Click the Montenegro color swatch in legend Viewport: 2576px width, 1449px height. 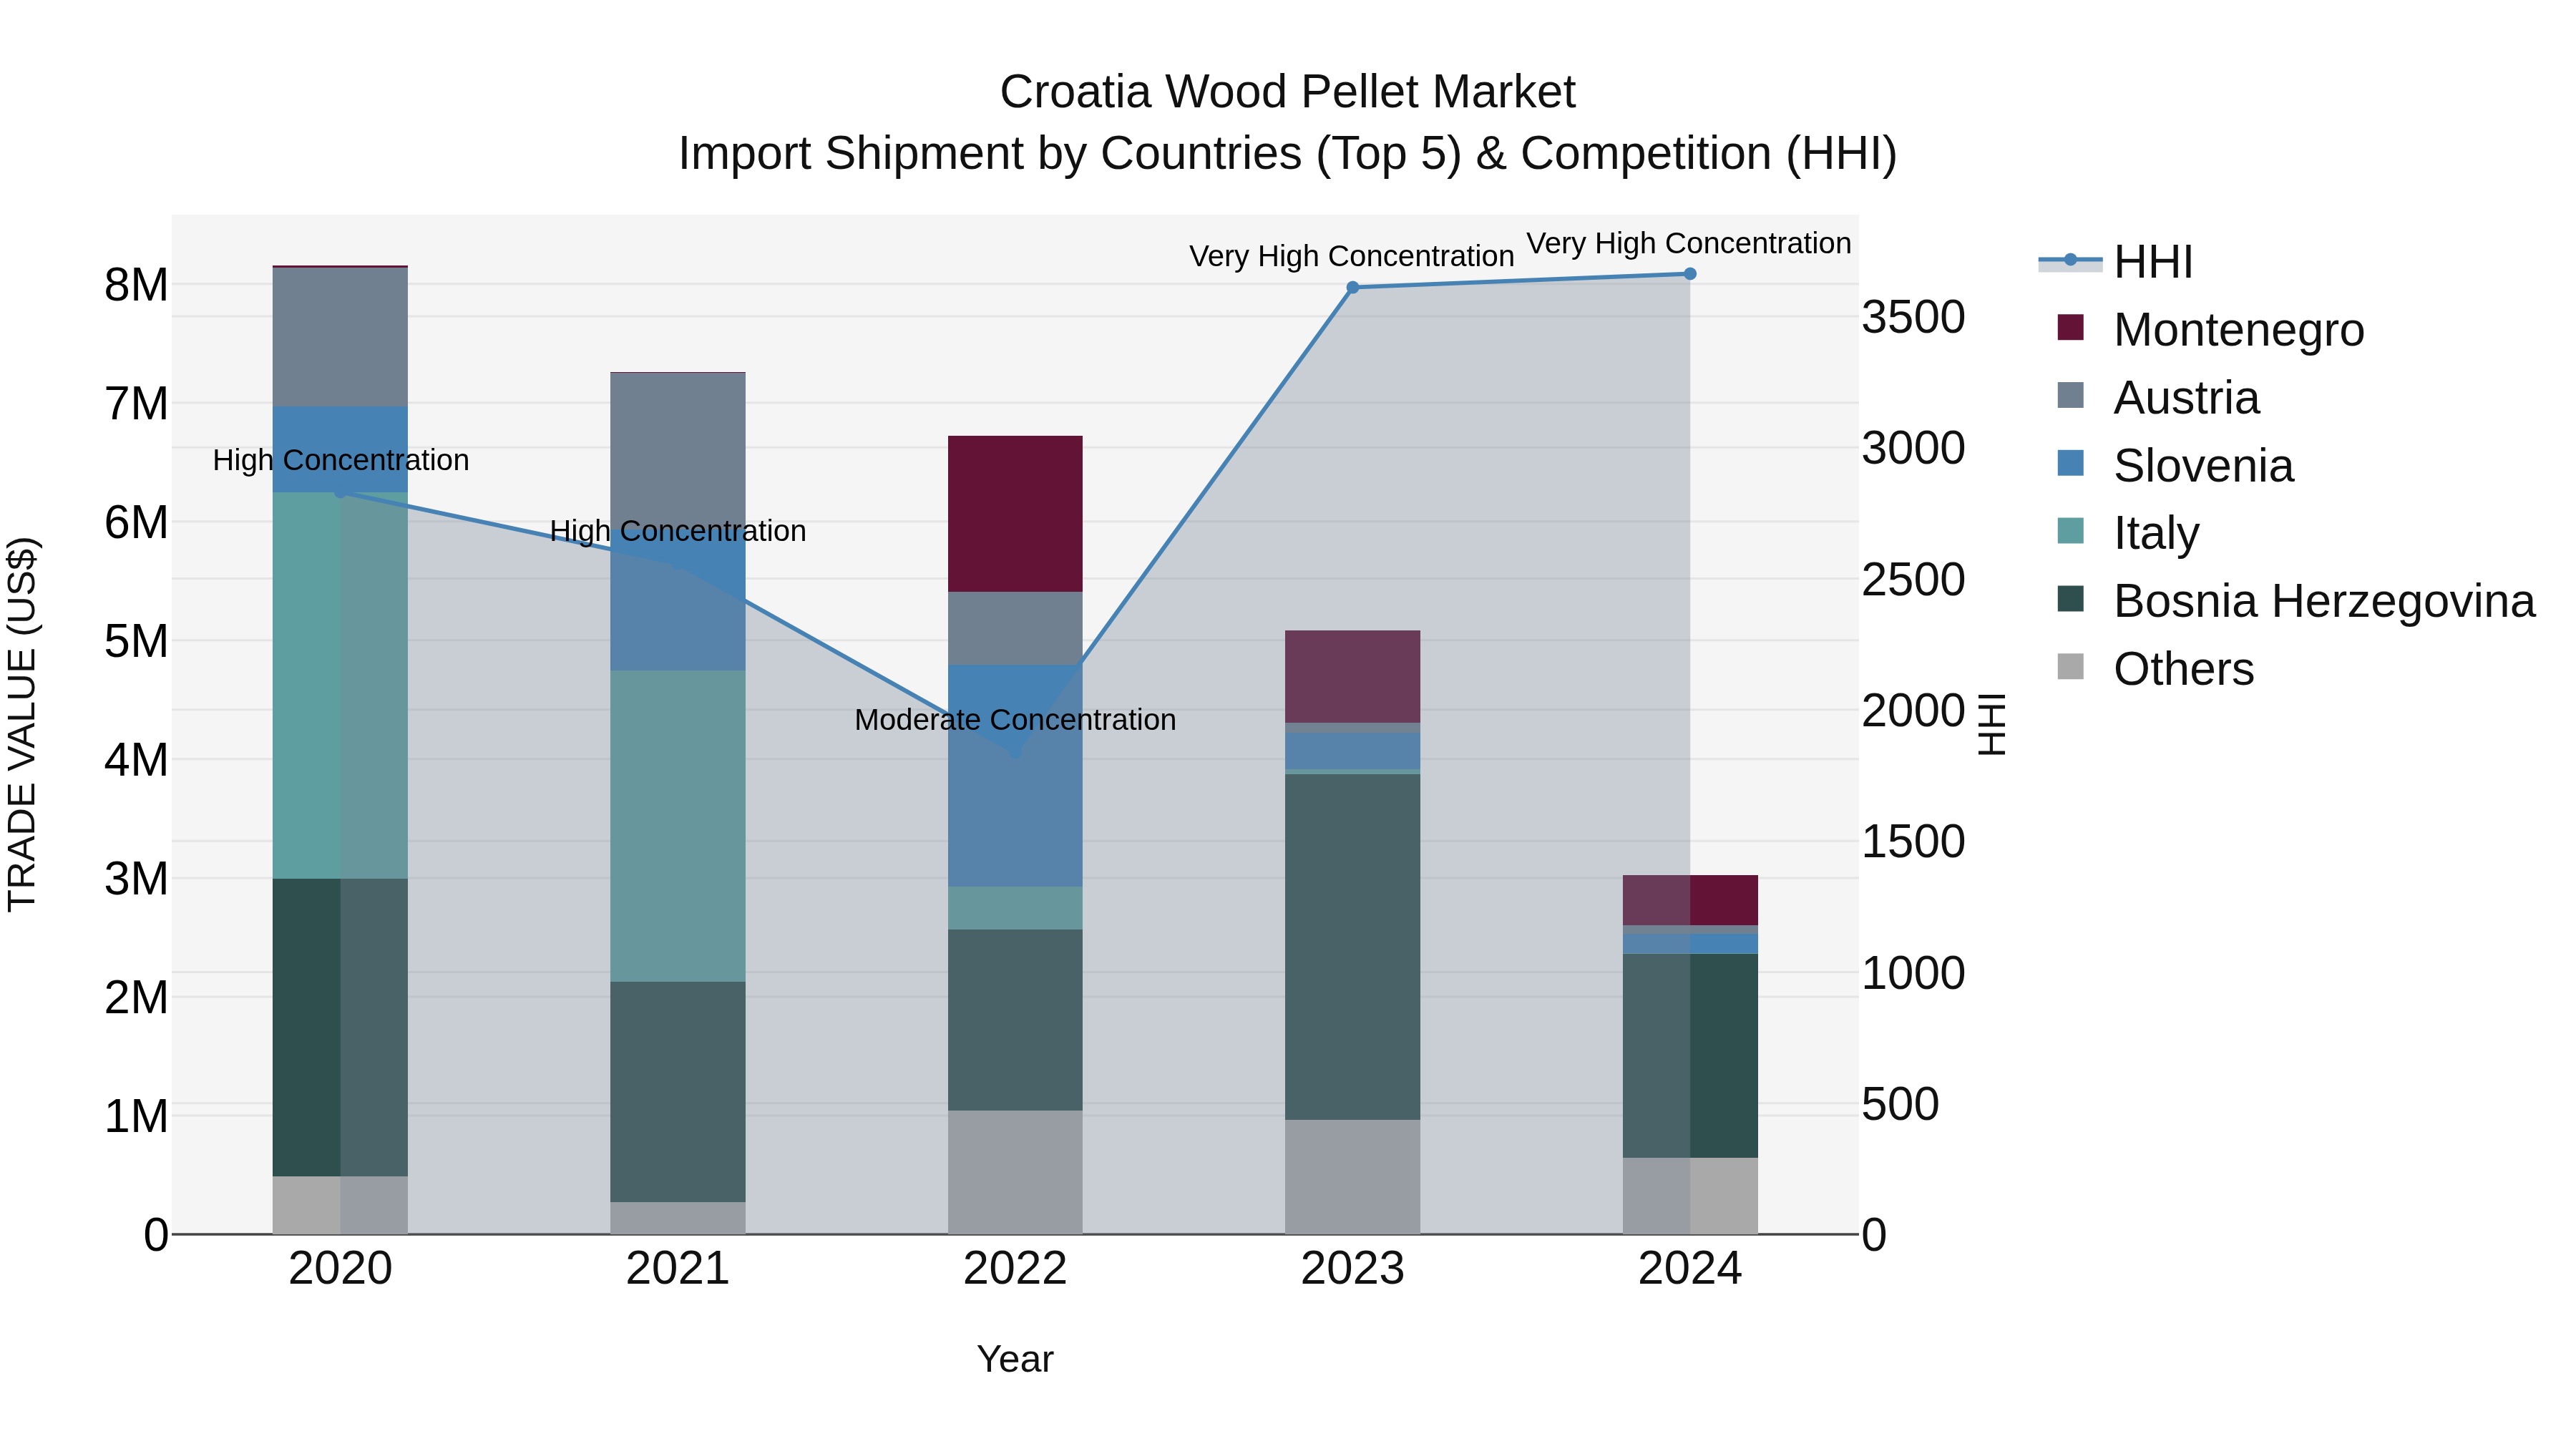coord(2070,327)
